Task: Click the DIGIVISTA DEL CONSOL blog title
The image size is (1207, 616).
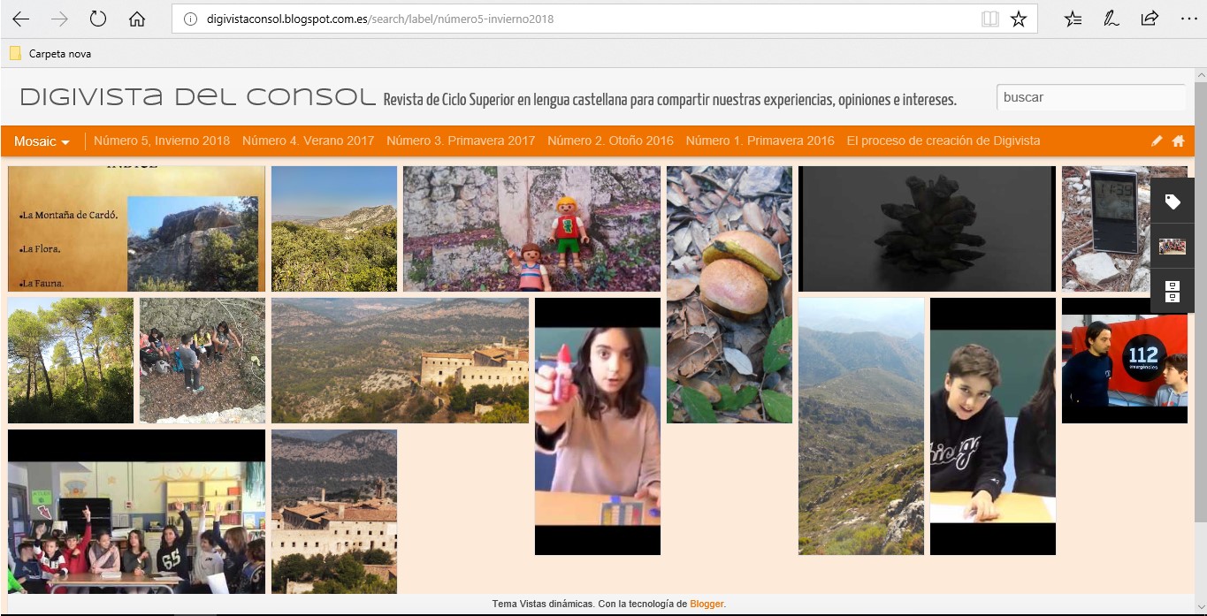Action: [x=198, y=97]
